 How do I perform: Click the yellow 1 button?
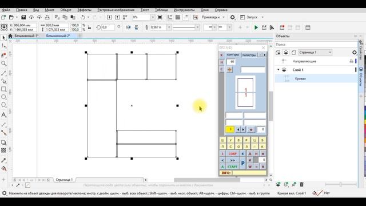[x=230, y=129]
